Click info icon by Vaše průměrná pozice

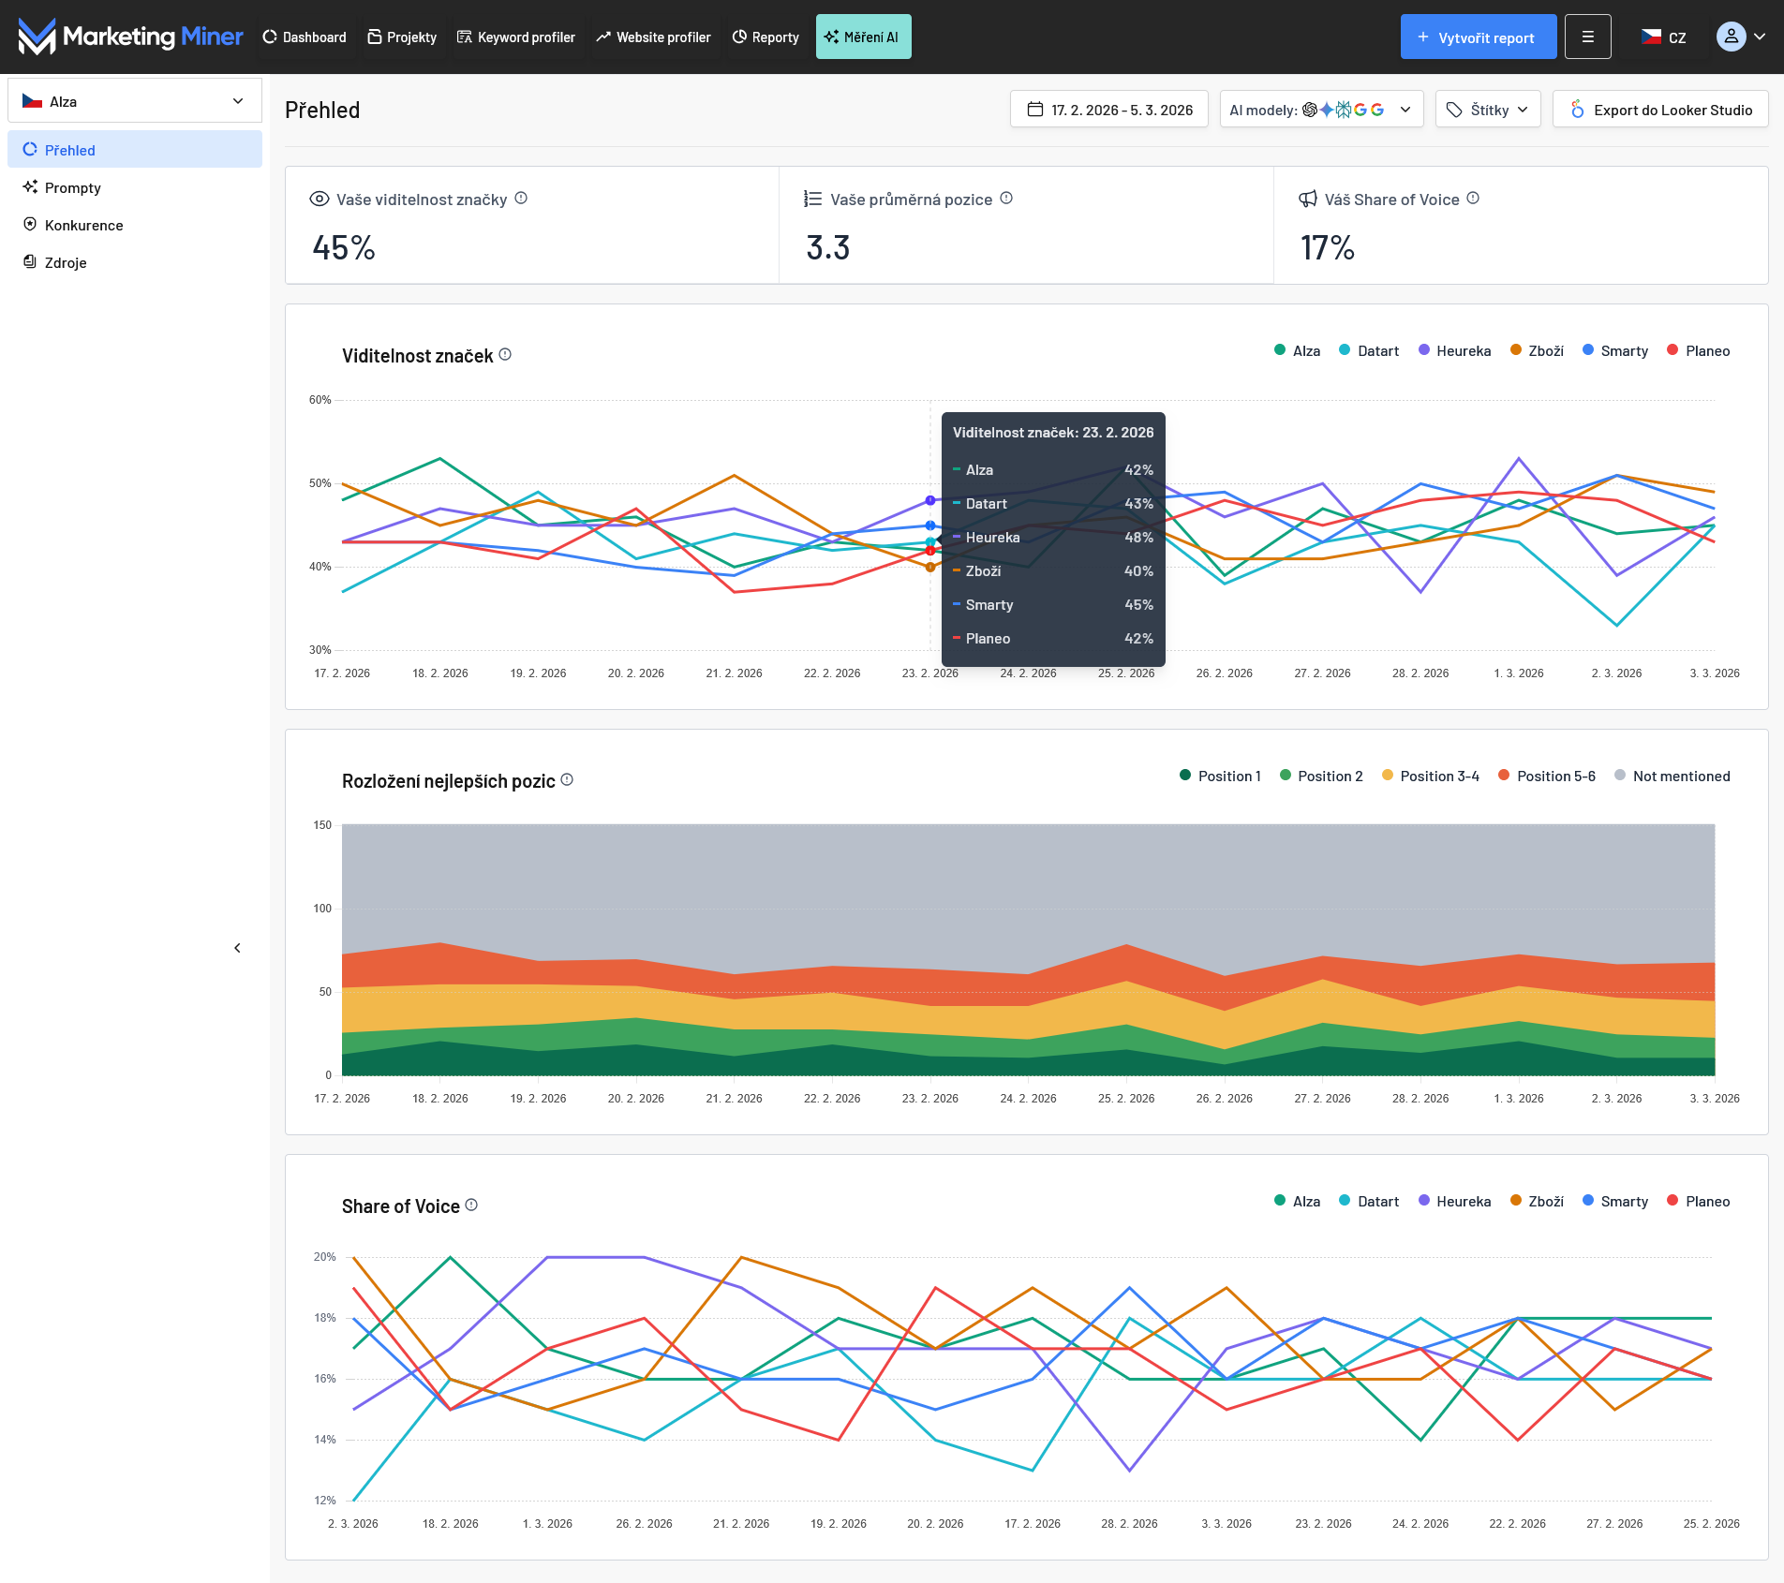(1006, 198)
